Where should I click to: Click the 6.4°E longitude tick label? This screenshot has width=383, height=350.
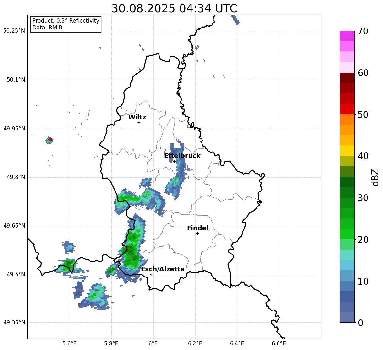click(x=237, y=344)
